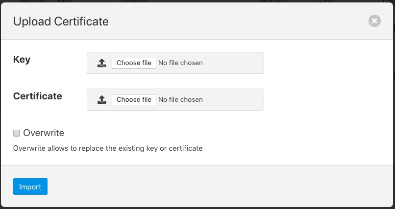Click 'No file chosen' text in Certificate row

coord(180,99)
